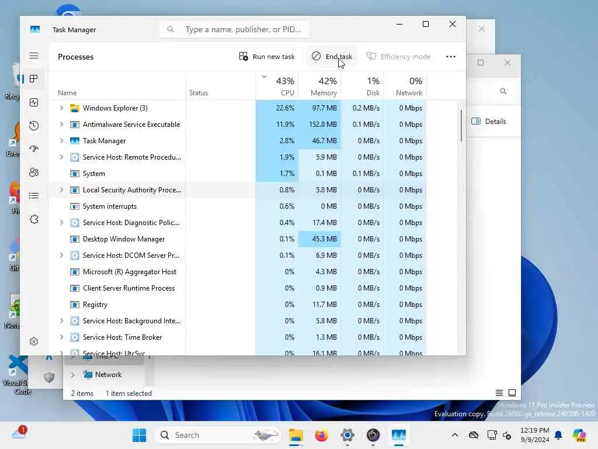Sort processes by the CPU column
This screenshot has height=449, width=598.
tap(277, 86)
